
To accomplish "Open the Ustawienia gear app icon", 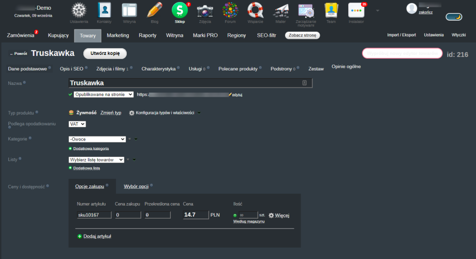I will pos(79,11).
